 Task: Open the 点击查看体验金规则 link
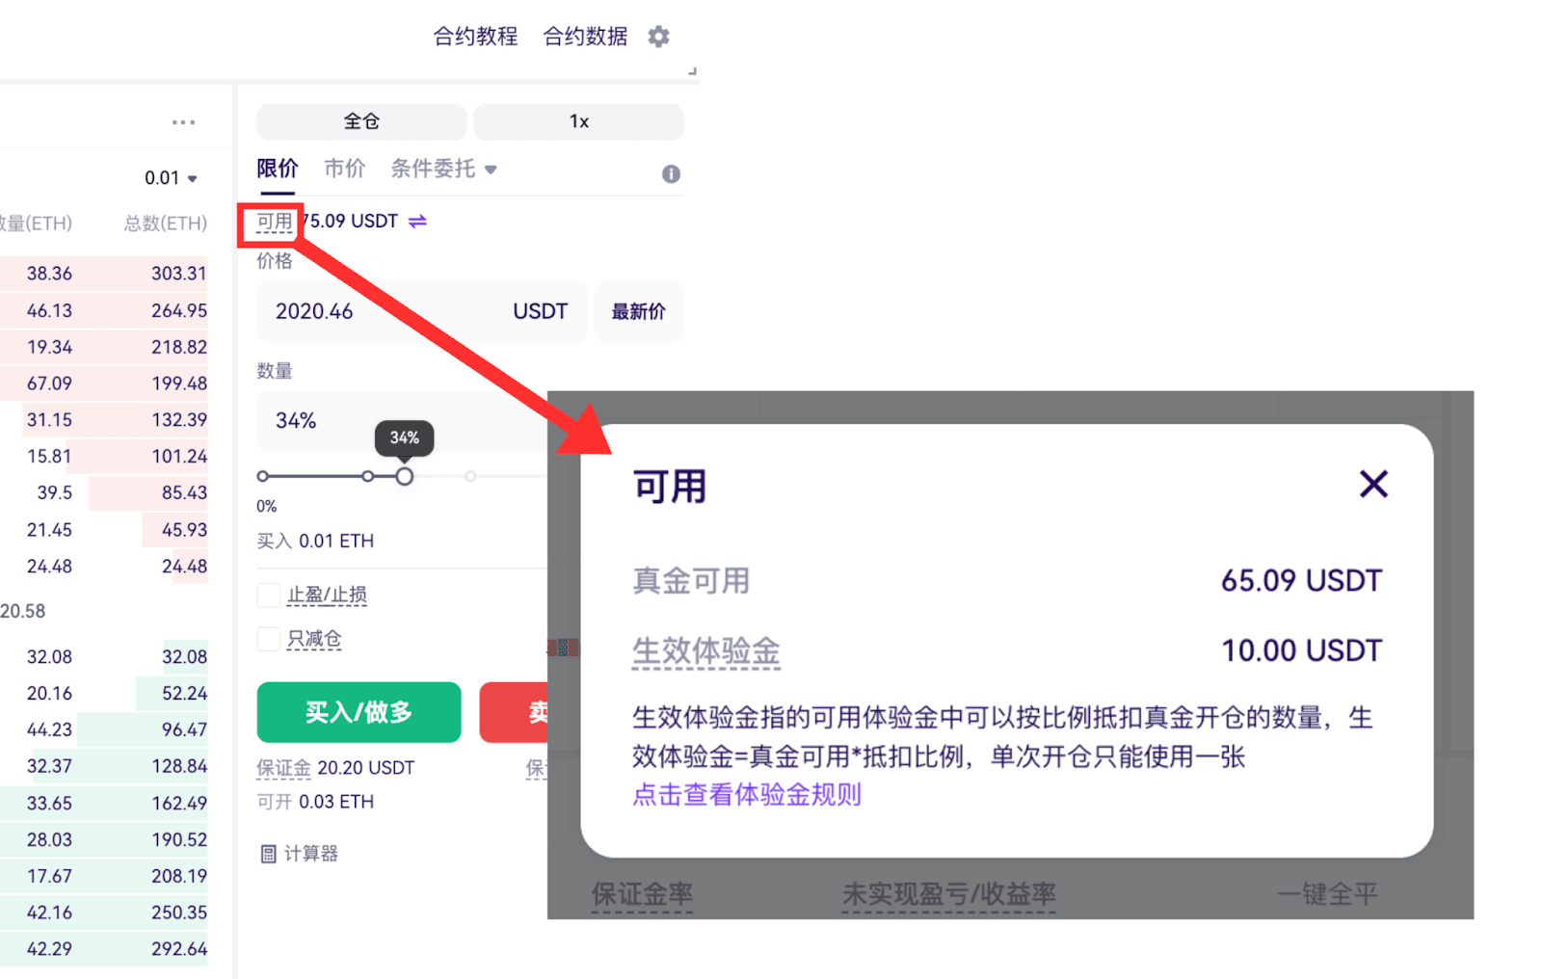pyautogui.click(x=747, y=795)
